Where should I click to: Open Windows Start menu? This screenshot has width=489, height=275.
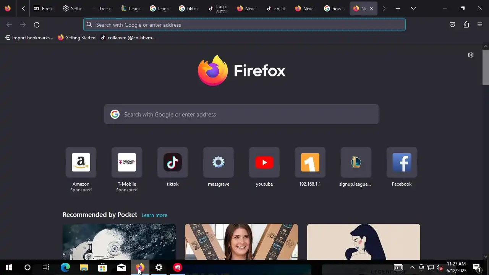click(9, 267)
